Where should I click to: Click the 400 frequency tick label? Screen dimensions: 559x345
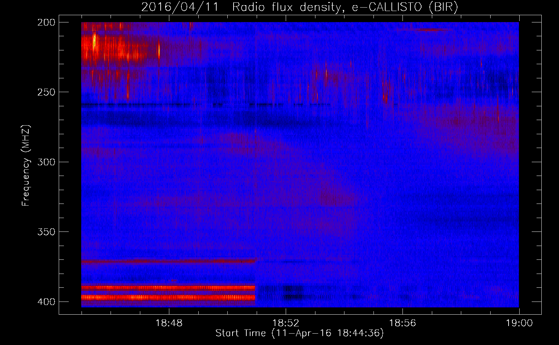[x=46, y=302]
